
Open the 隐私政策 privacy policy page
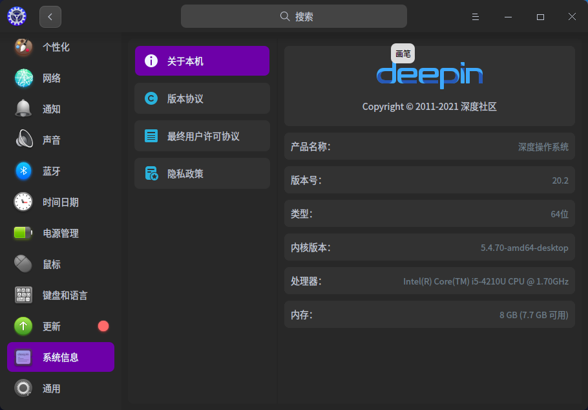(202, 173)
